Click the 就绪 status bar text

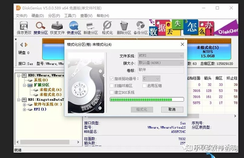(x=18, y=150)
